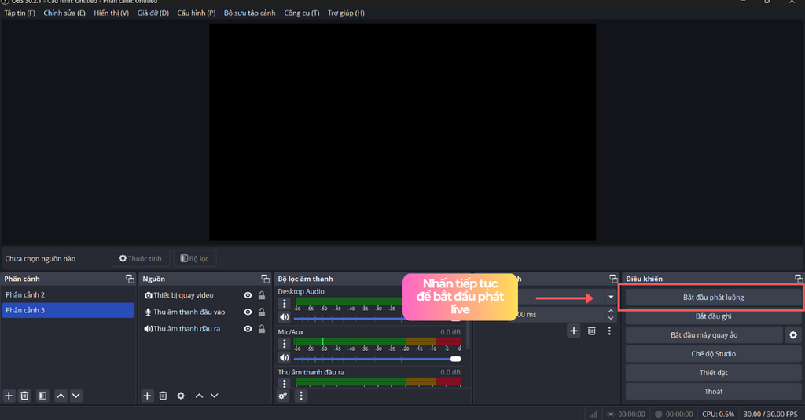Image resolution: width=805 pixels, height=420 pixels.
Task: Click Bắt đầu ghi to record
Action: tap(713, 316)
